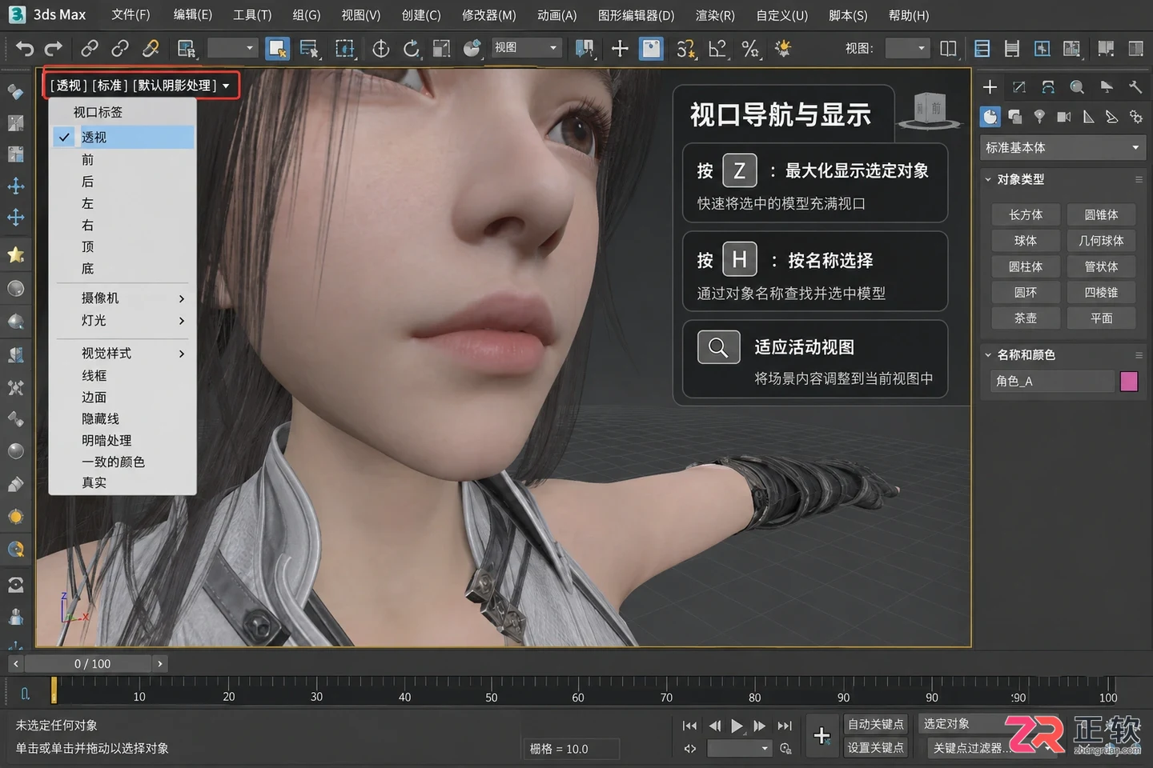Open the 标准基本体 primitives dropdown
Screen dimensions: 1153x768
(1063, 147)
